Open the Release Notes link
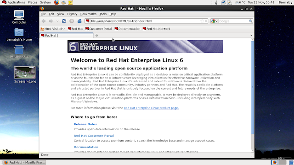 (85, 124)
